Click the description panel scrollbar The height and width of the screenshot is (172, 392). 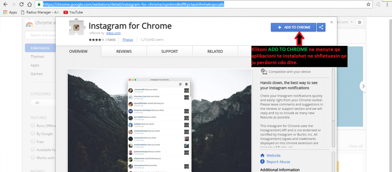(x=333, y=107)
